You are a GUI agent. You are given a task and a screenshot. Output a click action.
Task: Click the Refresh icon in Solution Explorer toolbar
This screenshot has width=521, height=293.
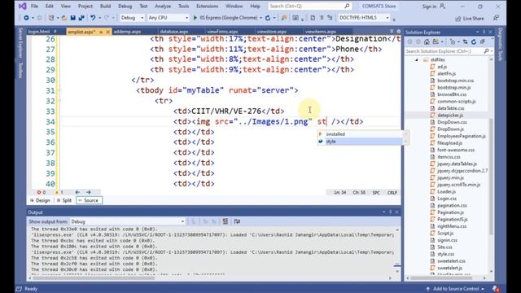point(474,42)
